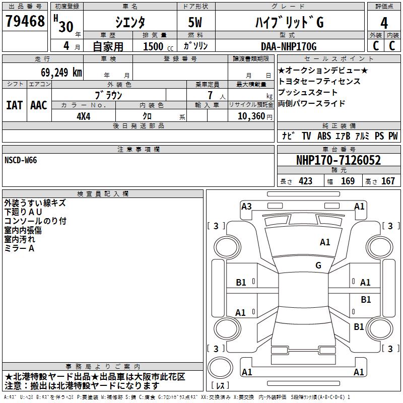Select inspector note 下廻りAU
Image resolution: width=403 pixels, height=403 pixels.
23,212
